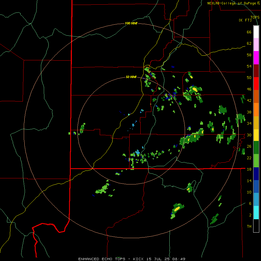The image size is (261, 261).
Task: Click the 10 legend value
Action: click(249, 192)
